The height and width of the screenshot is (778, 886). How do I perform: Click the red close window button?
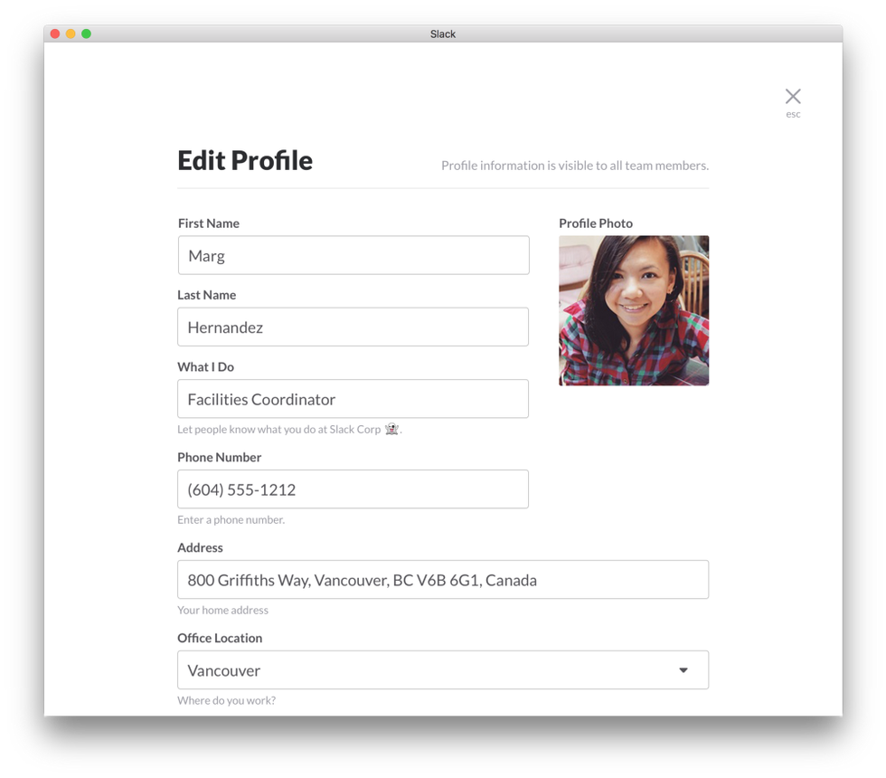tap(55, 33)
